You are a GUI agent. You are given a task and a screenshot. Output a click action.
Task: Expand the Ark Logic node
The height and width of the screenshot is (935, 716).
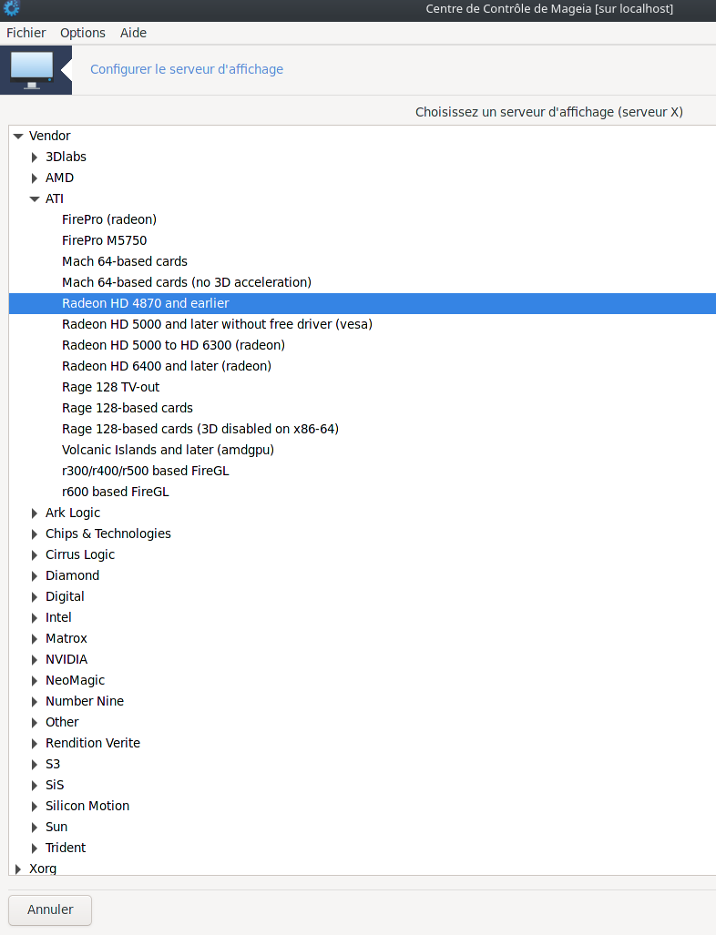34,513
